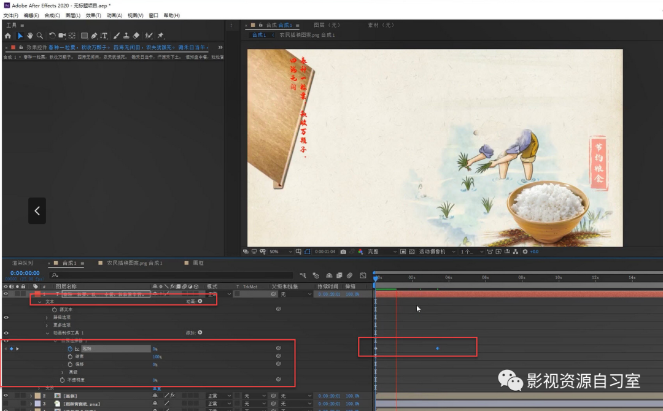Image resolution: width=663 pixels, height=411 pixels.
Task: Select the Roto Brush tool
Action: (149, 36)
